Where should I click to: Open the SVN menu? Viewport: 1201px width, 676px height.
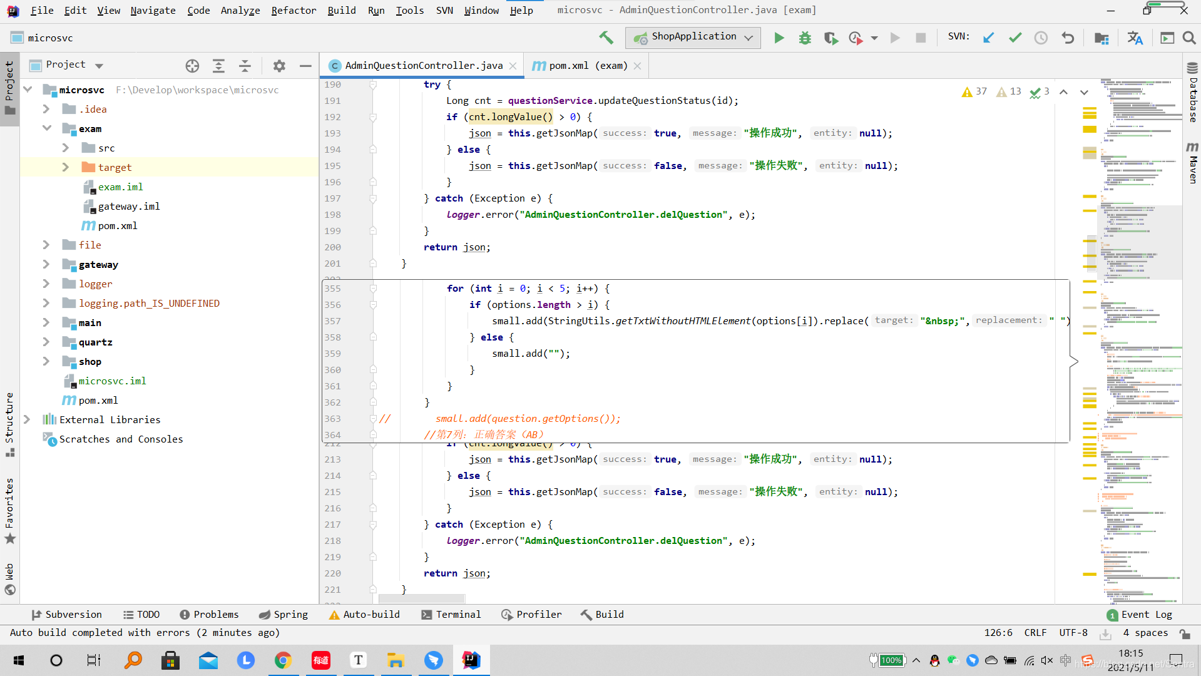coord(444,10)
